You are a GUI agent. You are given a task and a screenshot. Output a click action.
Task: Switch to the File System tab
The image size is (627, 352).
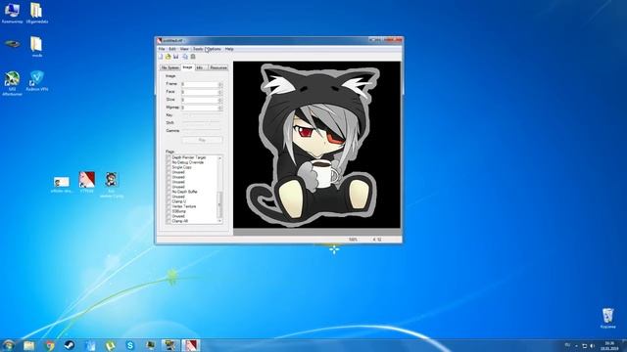pos(169,67)
